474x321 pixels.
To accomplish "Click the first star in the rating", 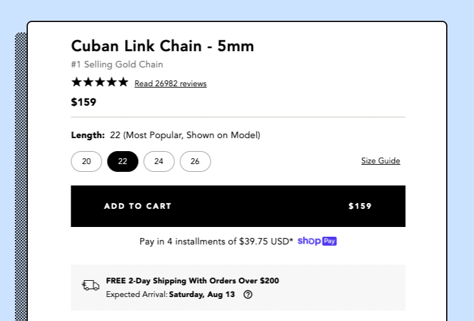I will tap(77, 82).
